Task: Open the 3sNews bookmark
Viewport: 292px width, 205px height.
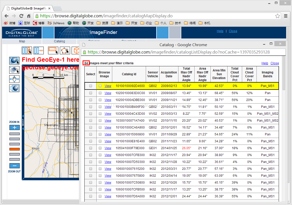Action: click(56, 23)
